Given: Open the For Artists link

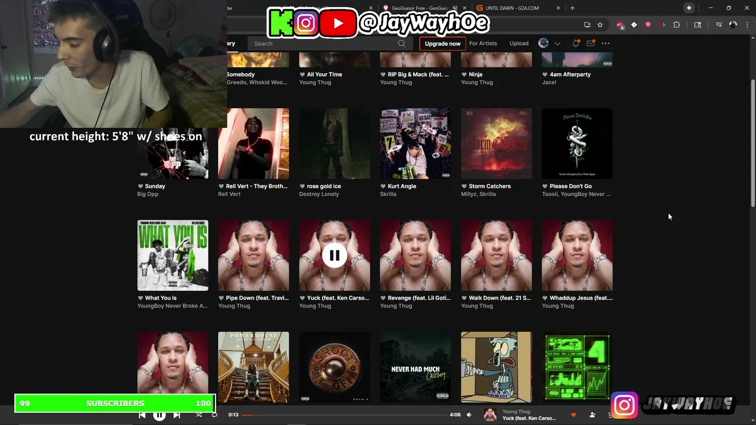Looking at the screenshot, I should point(483,43).
